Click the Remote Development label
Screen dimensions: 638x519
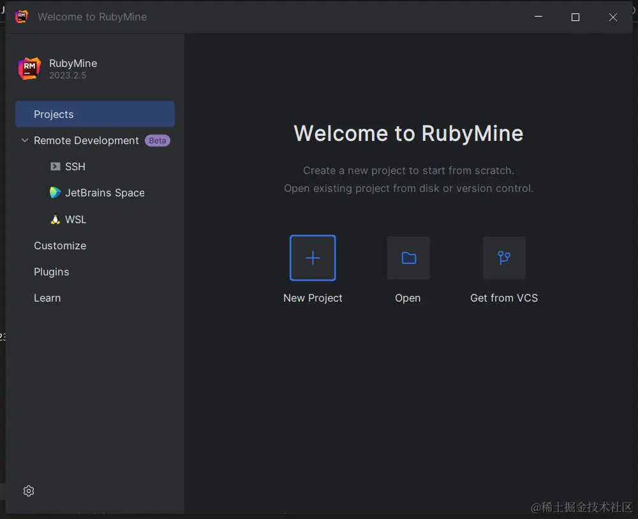[86, 140]
